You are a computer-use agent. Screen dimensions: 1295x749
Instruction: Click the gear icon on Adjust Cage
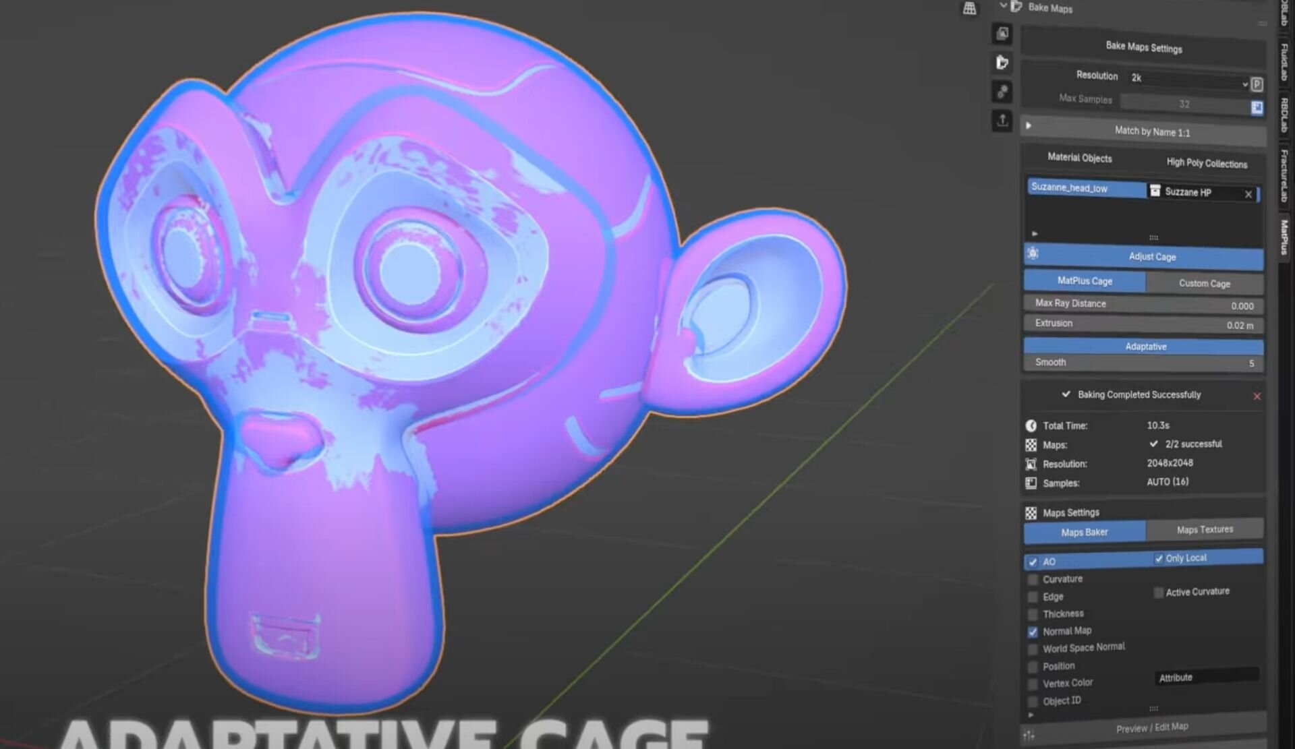[1033, 253]
